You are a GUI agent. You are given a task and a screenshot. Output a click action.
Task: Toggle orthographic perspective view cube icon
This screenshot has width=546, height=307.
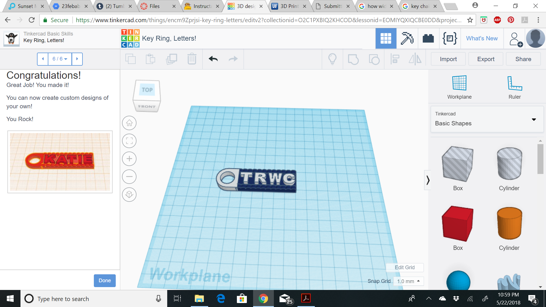[x=129, y=195]
